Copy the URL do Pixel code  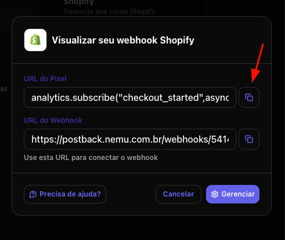point(249,97)
